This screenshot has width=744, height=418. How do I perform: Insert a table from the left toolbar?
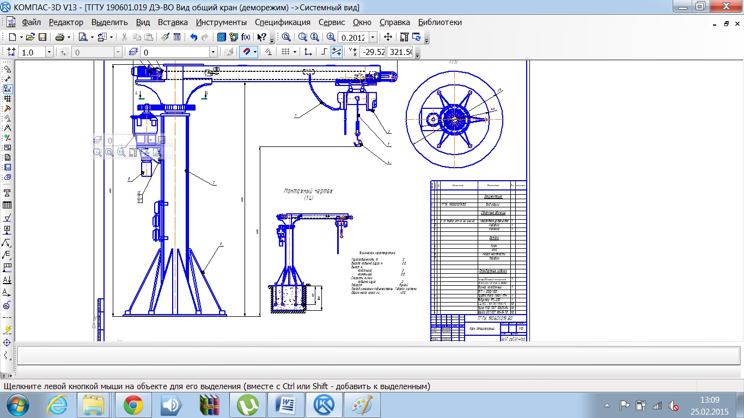8,205
